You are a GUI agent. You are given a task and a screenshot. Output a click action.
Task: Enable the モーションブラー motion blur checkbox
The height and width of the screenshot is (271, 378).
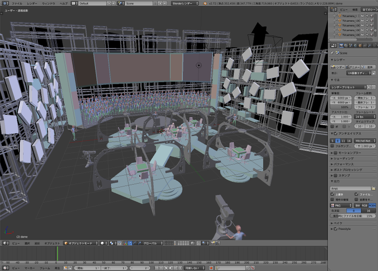point(336,153)
